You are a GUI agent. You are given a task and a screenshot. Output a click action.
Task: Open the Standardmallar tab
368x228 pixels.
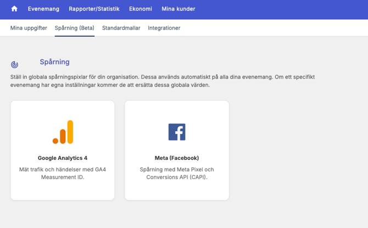[121, 28]
